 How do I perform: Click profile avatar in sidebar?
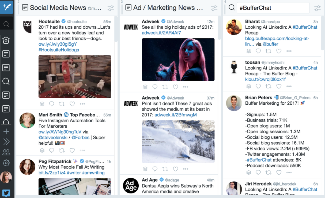[x=6, y=177]
